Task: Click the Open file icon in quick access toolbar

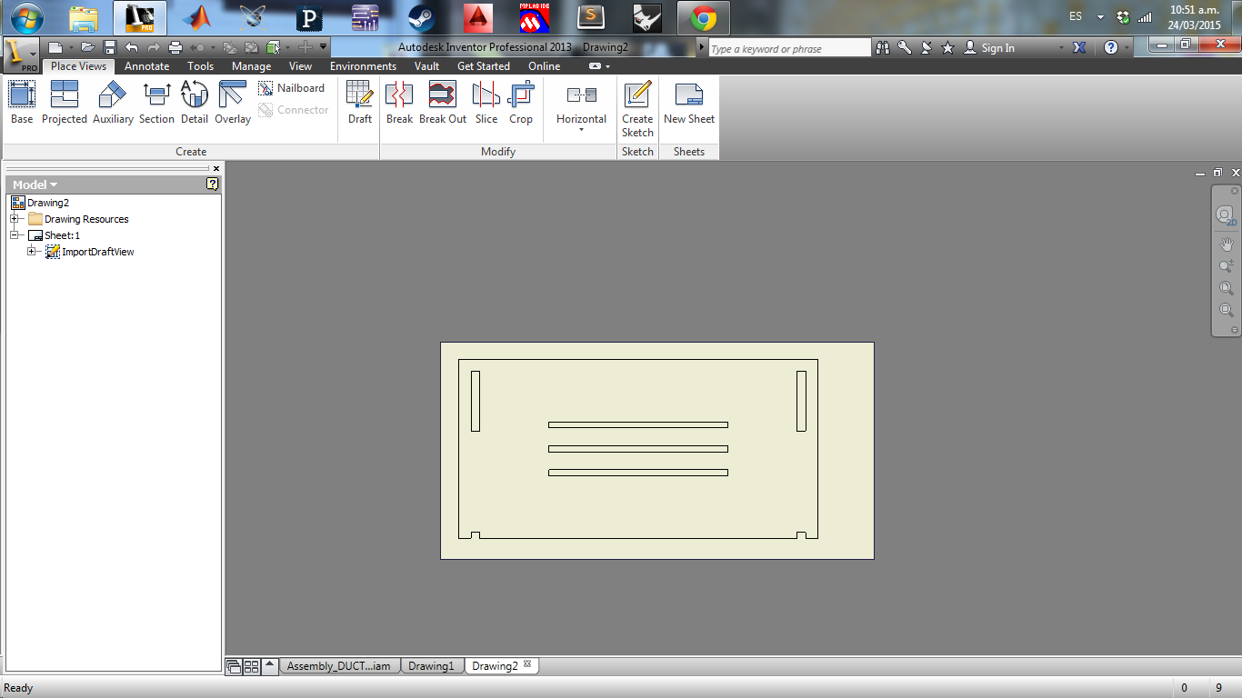Action: (88, 47)
